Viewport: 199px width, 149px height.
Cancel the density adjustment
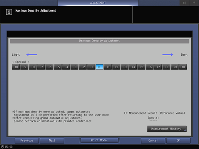[x=153, y=141]
